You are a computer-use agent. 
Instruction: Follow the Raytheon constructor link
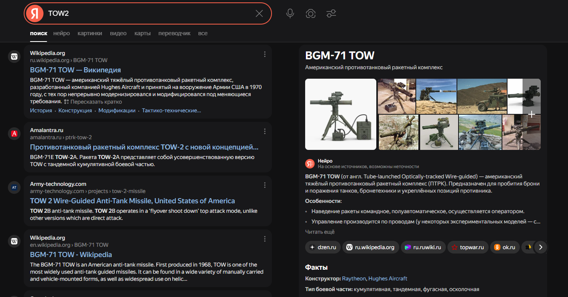coord(354,278)
